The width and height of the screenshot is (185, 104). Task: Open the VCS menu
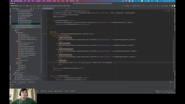(x=67, y=1)
